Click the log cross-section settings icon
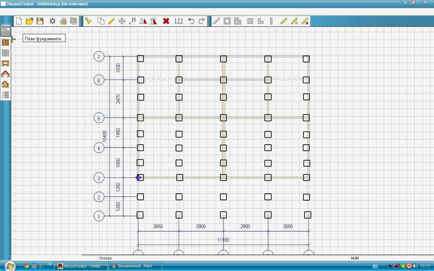Viewport: 434px width, 271px height. point(63,21)
